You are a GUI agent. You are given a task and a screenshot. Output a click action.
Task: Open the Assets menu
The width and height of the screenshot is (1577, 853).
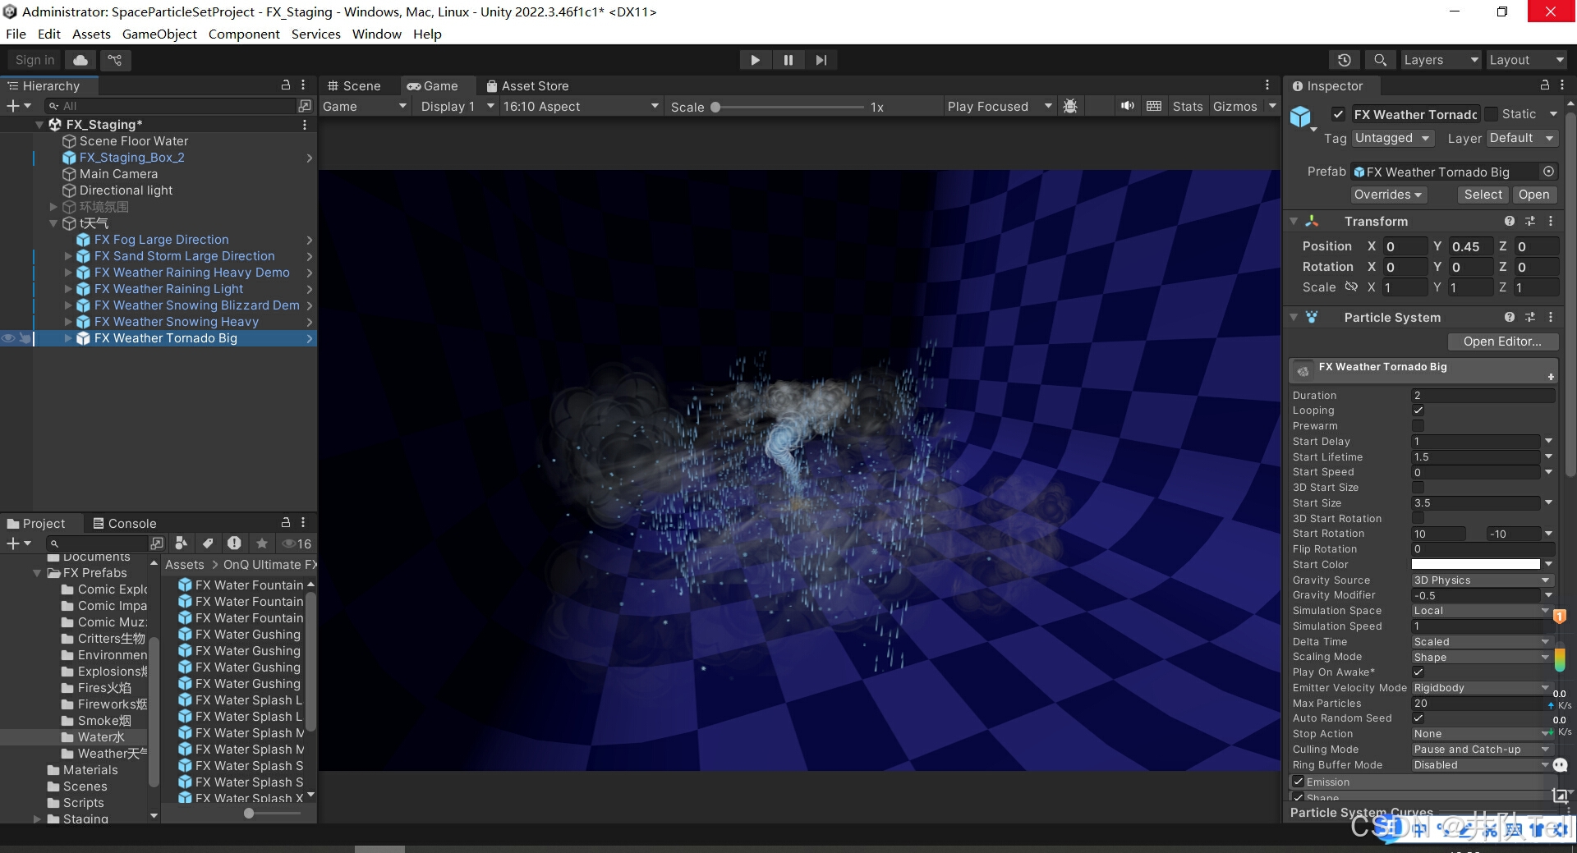click(91, 34)
